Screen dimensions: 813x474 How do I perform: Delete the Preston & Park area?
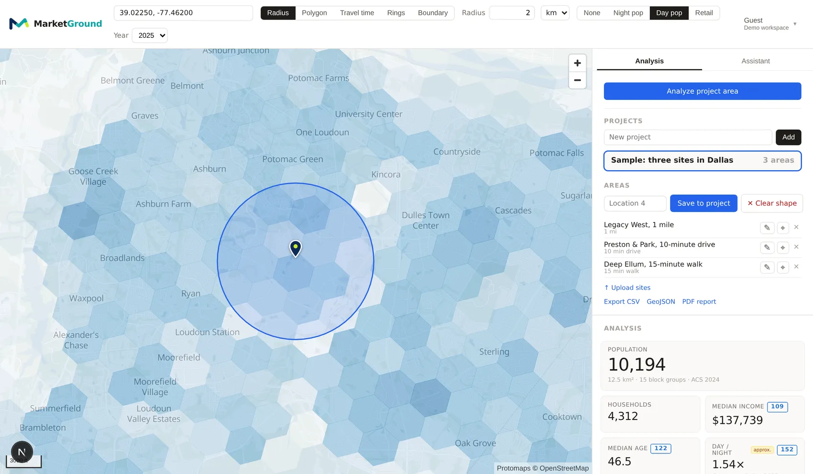coord(796,247)
